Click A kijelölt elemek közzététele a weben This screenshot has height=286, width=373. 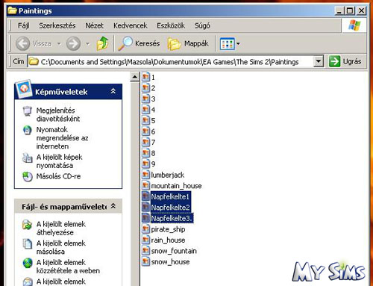pyautogui.click(x=68, y=267)
